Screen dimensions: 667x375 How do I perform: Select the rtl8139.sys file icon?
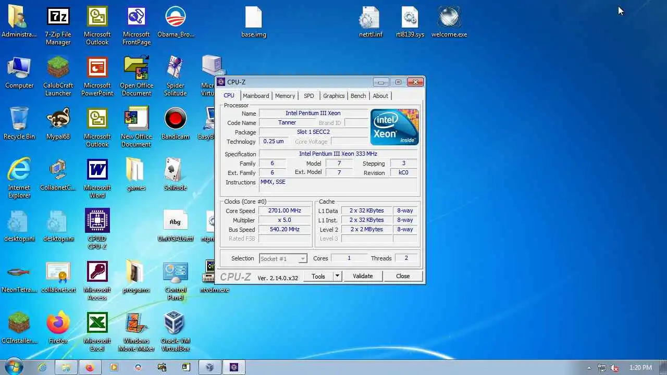point(410,22)
